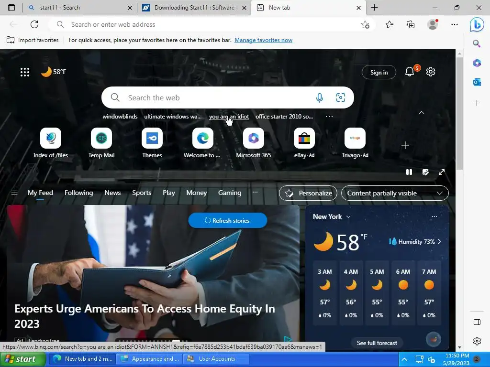
Task: Open the app launcher grid icon
Action: pos(25,72)
